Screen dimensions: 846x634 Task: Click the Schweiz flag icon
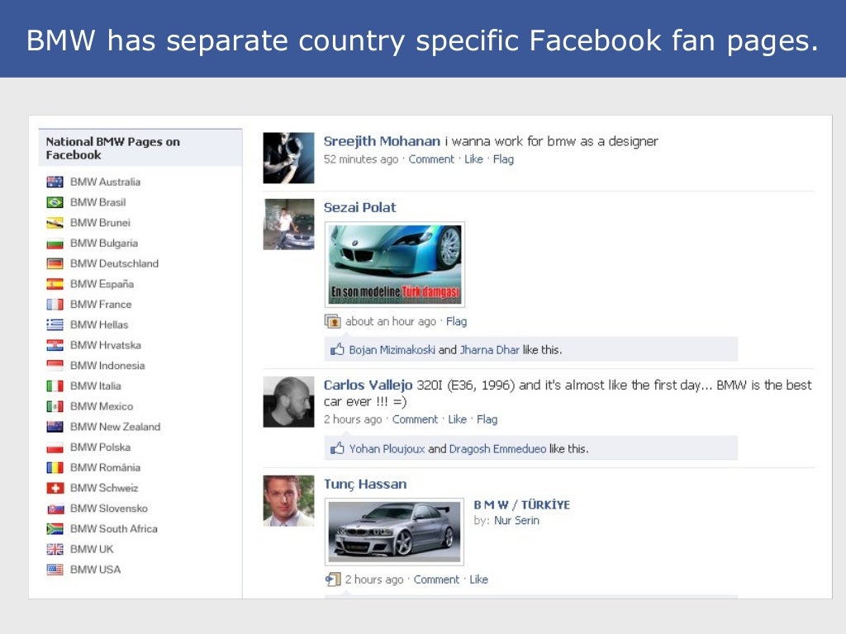(x=55, y=488)
